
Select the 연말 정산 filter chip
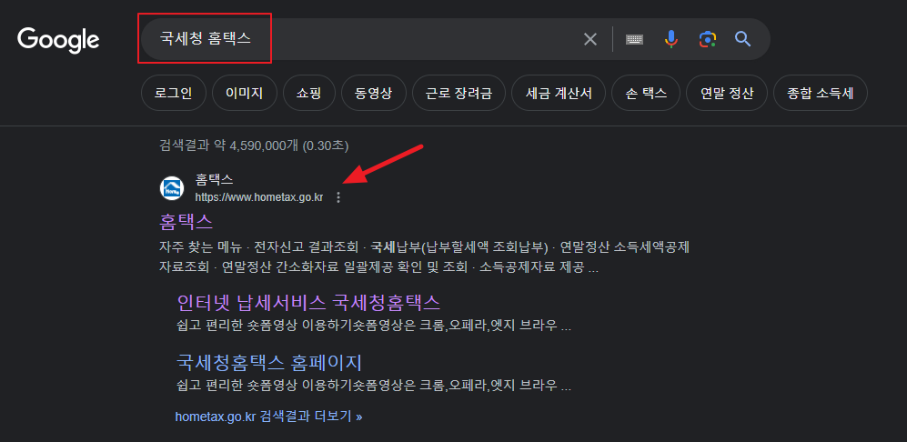[x=727, y=93]
